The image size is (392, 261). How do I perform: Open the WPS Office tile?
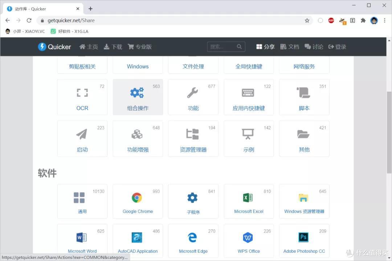(x=249, y=241)
